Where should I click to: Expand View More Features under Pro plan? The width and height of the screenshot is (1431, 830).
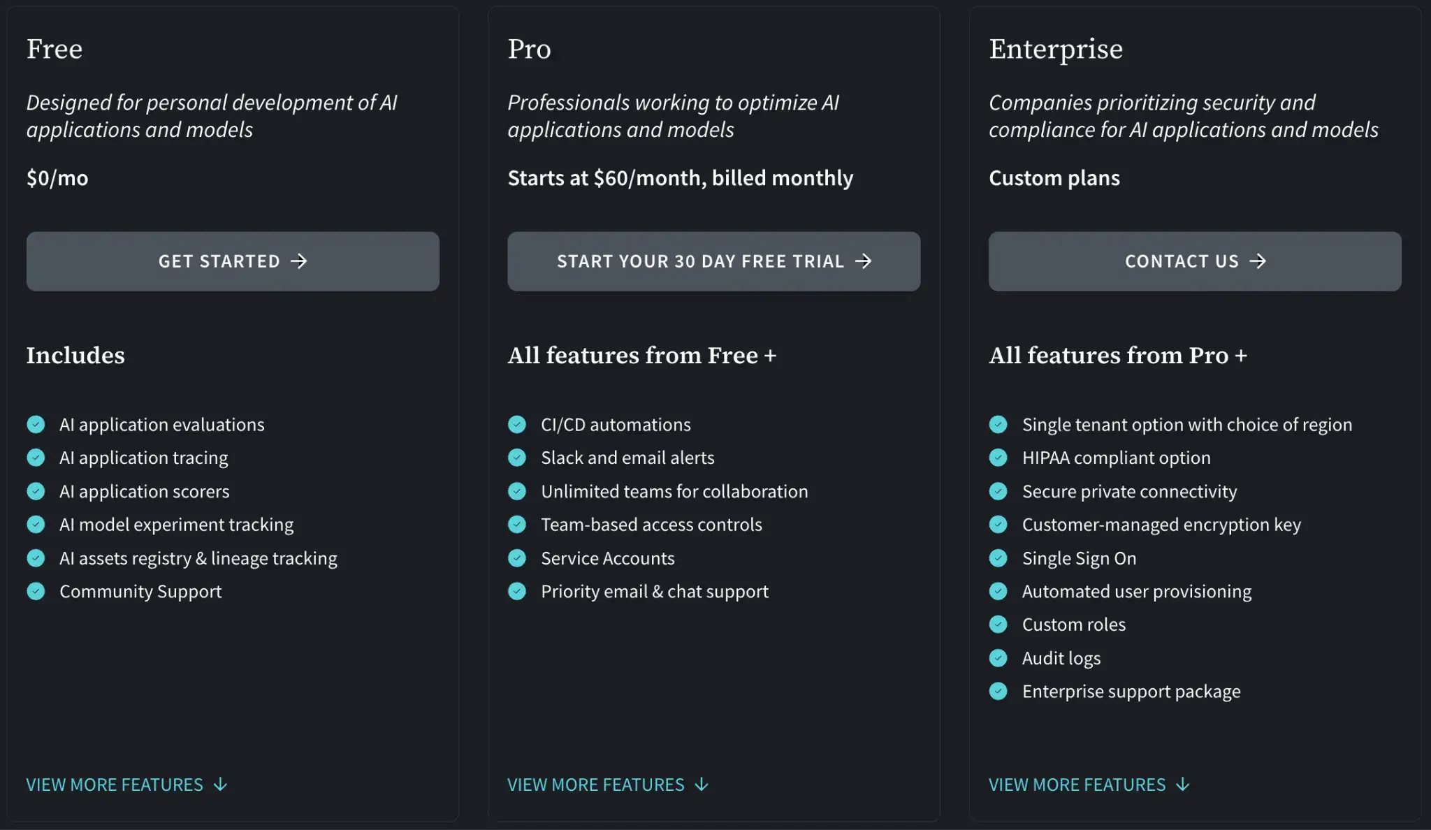tap(608, 785)
